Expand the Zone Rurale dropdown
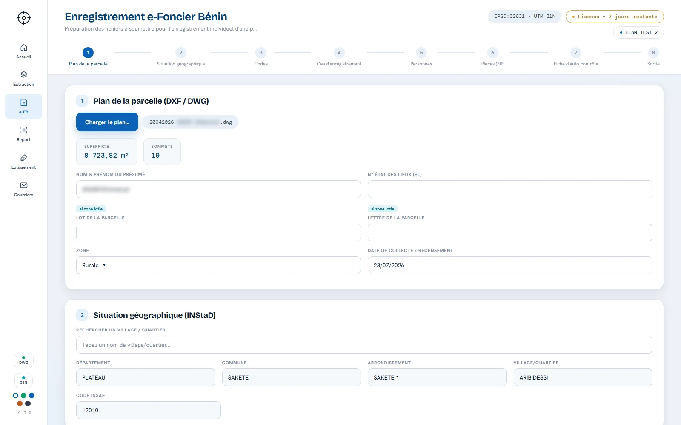Viewport: 681px width, 425px height. tap(218, 265)
